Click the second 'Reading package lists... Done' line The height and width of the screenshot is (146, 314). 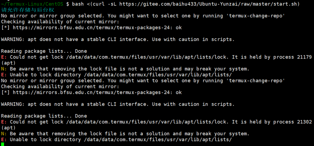pyautogui.click(x=44, y=116)
